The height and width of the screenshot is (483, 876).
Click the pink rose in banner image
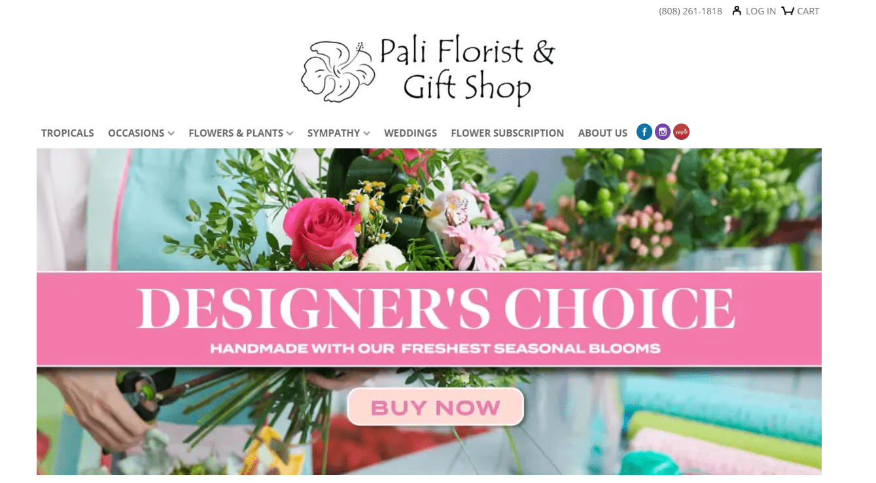pyautogui.click(x=321, y=230)
